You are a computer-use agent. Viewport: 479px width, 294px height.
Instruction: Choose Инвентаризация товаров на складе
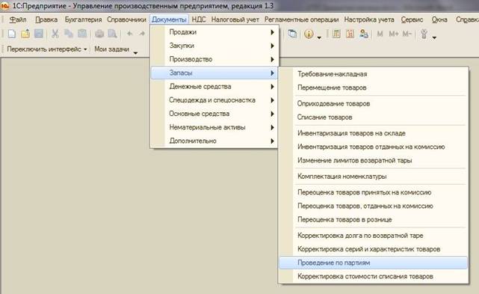(x=374, y=133)
